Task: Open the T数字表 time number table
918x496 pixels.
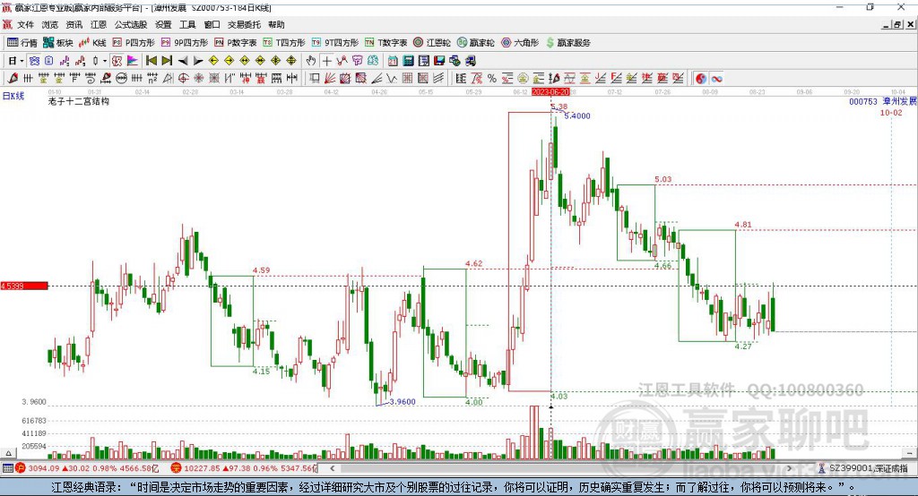Action: click(385, 43)
